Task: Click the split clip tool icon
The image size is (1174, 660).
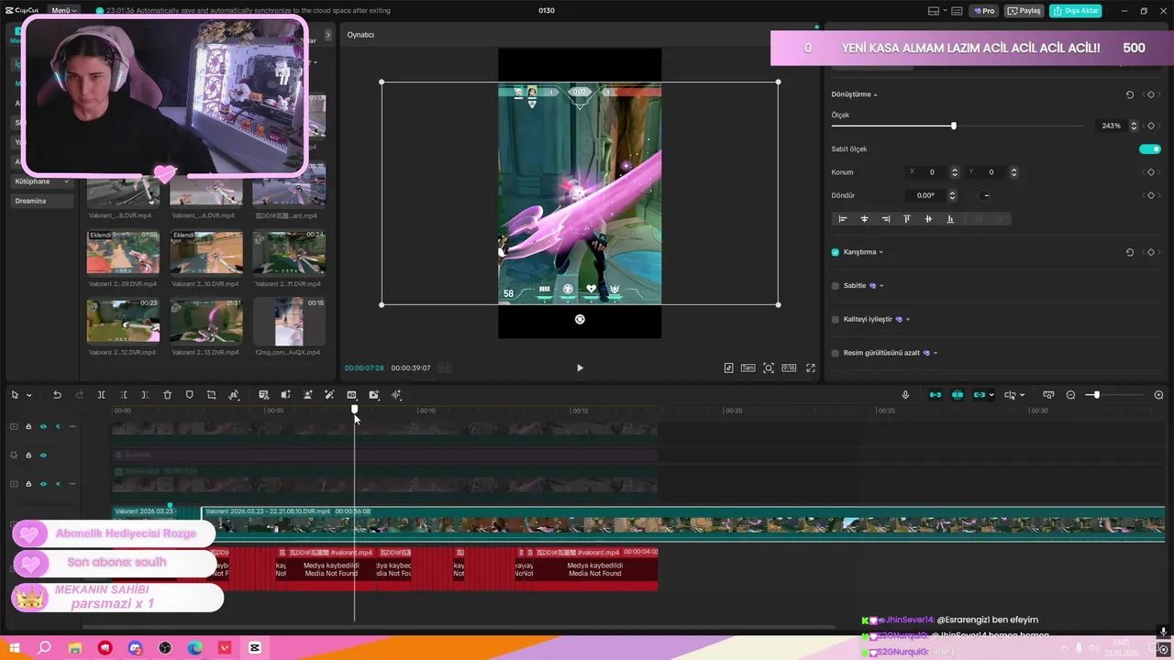Action: [101, 395]
